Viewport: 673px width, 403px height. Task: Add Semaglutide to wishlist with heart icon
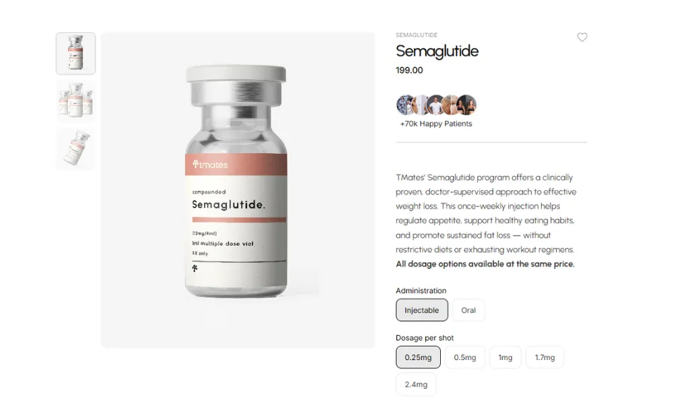coord(581,37)
